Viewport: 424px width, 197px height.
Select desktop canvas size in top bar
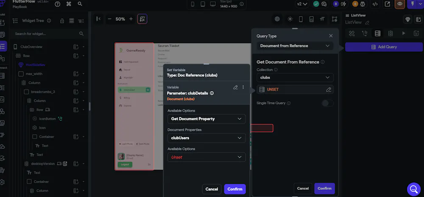click(213, 4)
